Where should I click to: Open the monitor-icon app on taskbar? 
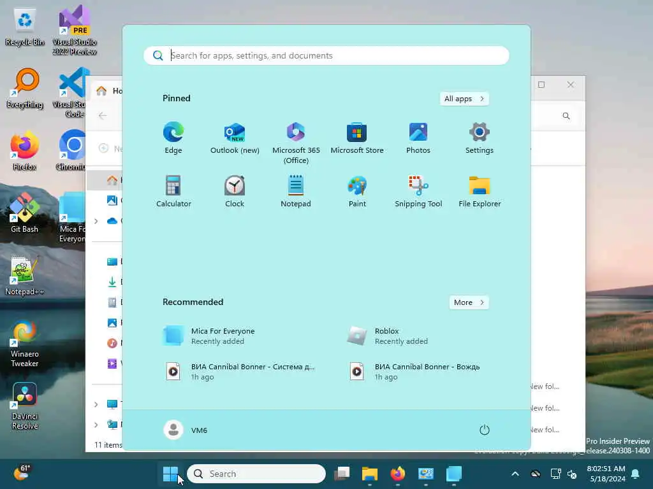click(425, 474)
